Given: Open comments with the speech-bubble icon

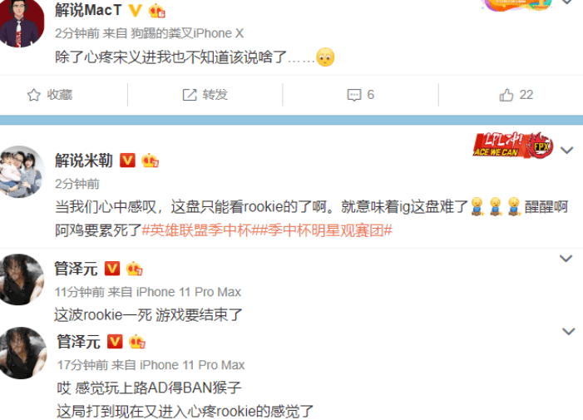Looking at the screenshot, I should click(354, 95).
